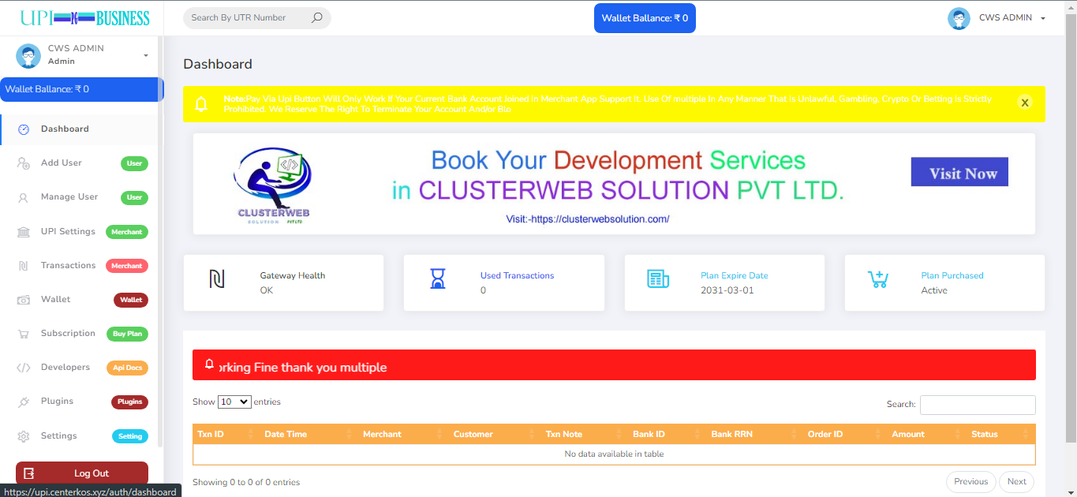The image size is (1077, 497).
Task: Click the Subscription cart icon
Action: (24, 334)
